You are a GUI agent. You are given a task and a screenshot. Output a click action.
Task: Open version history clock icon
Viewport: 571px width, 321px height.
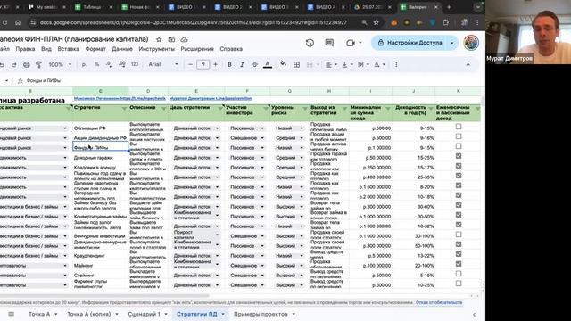pyautogui.click(x=310, y=43)
